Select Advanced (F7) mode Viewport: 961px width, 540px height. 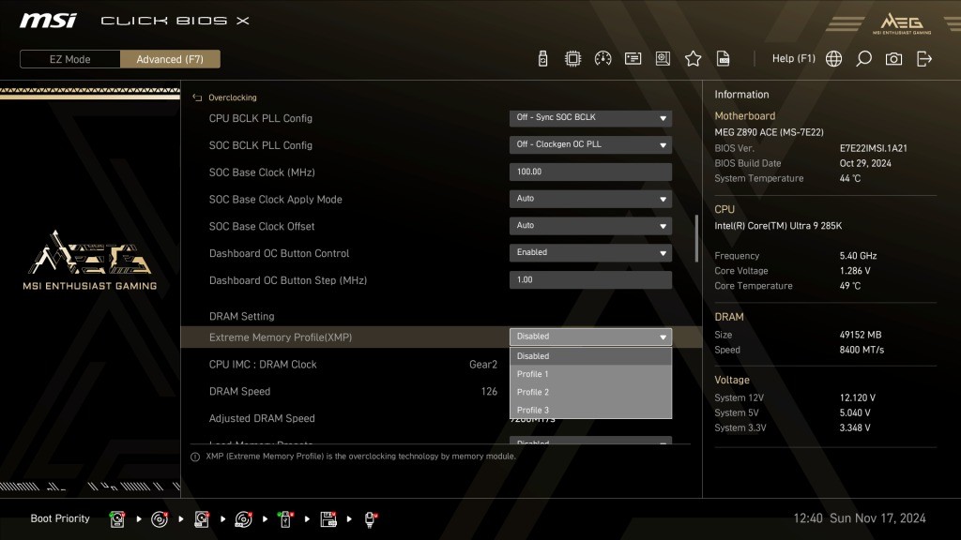pos(170,59)
